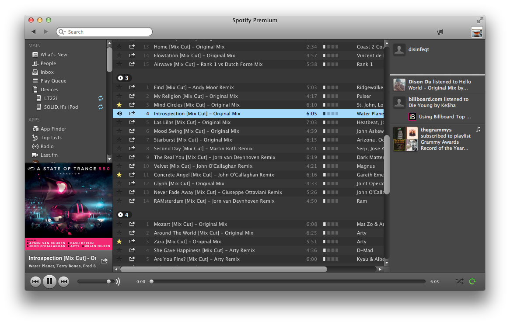Star Home [Mix Cut] track
Viewport: 510px width, 325px height.
tap(119, 47)
